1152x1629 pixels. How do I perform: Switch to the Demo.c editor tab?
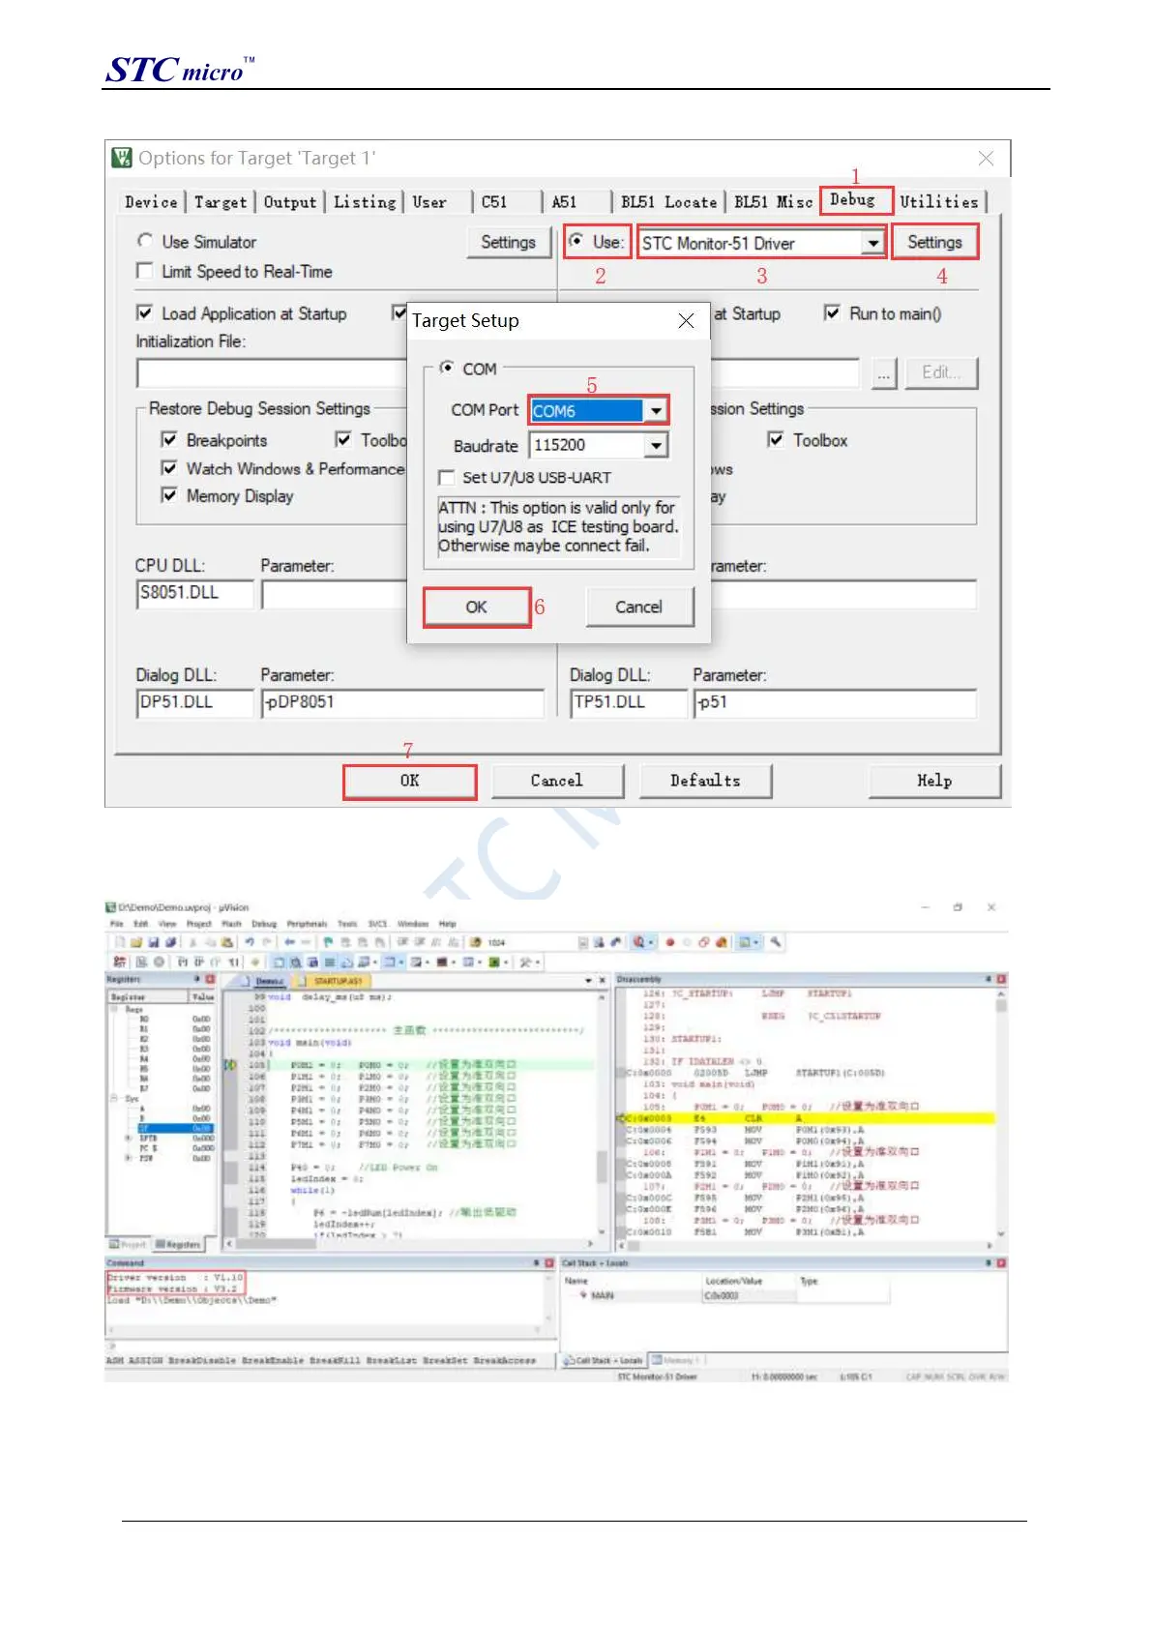click(x=269, y=981)
